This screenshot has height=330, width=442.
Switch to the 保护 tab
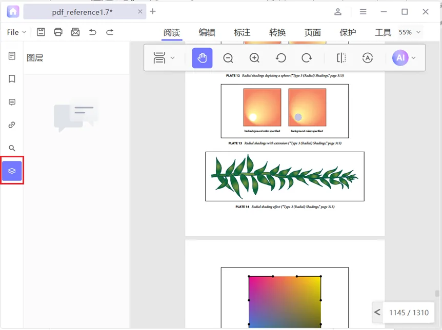pos(348,33)
